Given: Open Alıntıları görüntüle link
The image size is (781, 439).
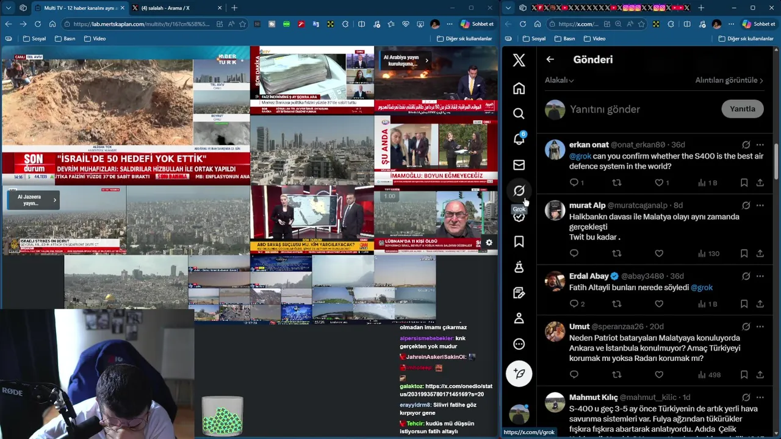Looking at the screenshot, I should (729, 80).
